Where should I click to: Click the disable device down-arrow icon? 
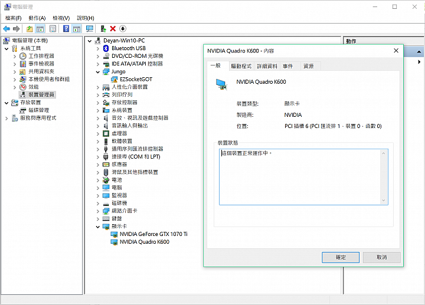[123, 29]
